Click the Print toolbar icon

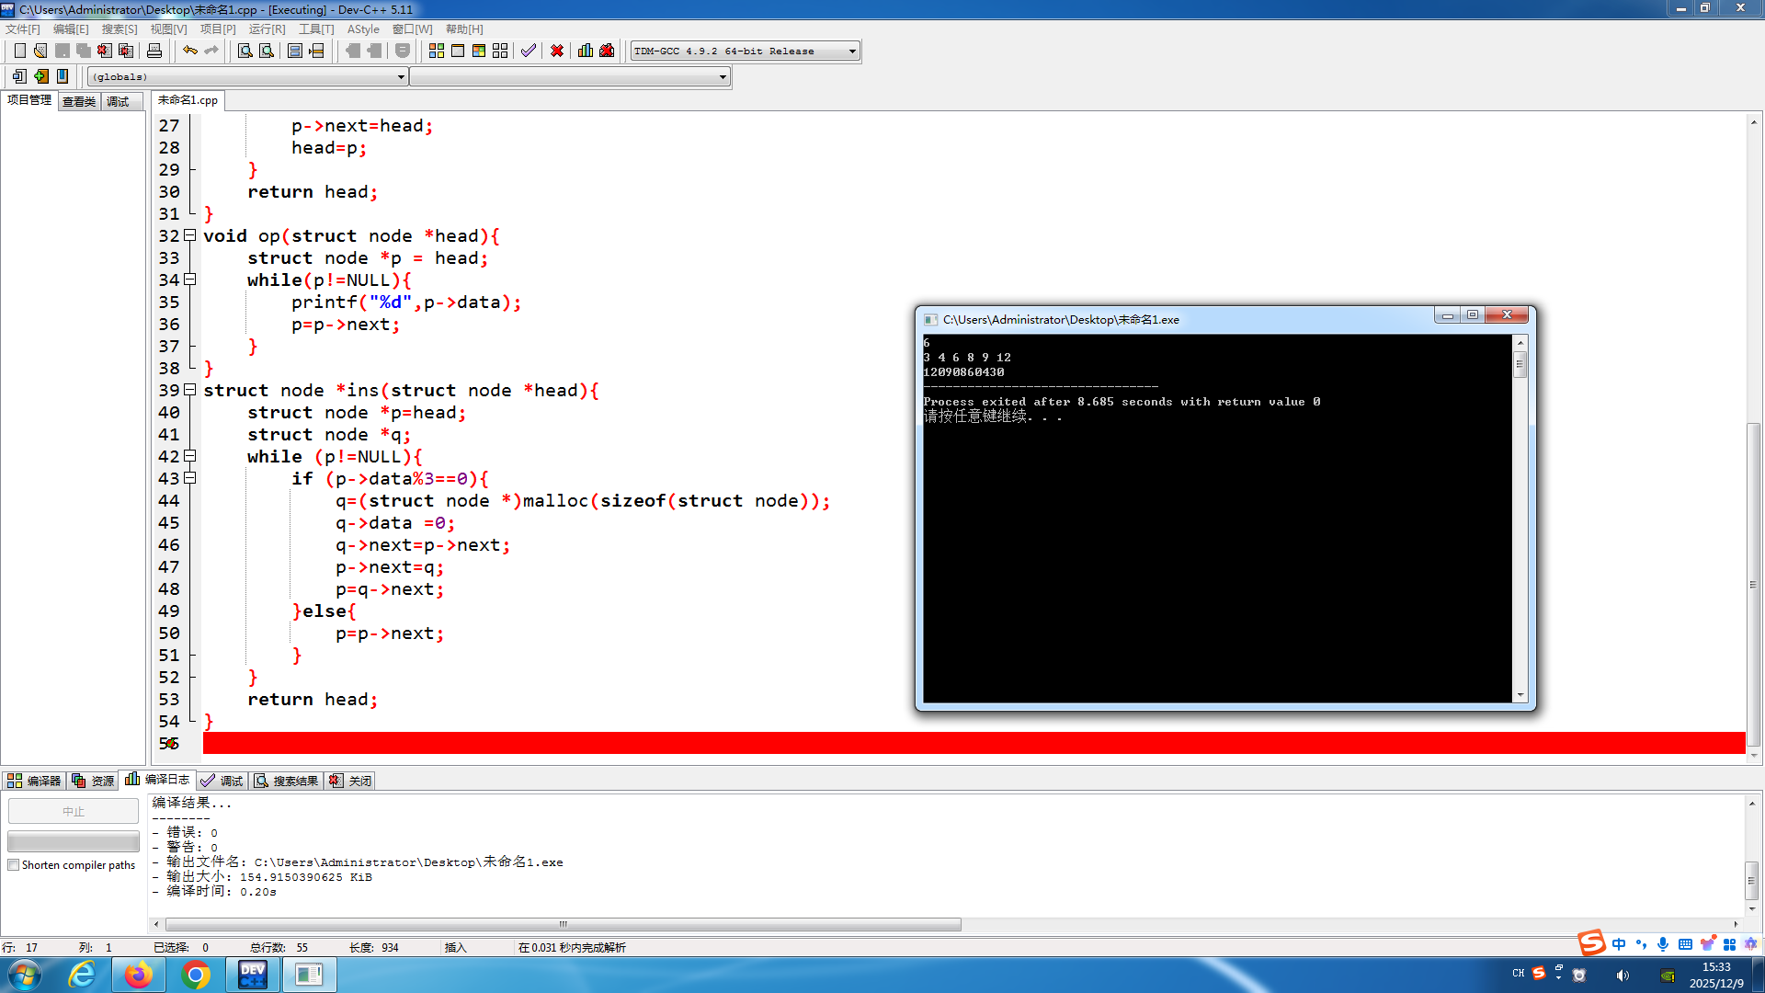pos(154,51)
